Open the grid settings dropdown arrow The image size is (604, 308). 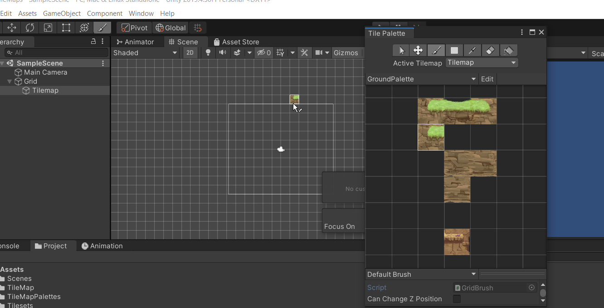tap(292, 52)
